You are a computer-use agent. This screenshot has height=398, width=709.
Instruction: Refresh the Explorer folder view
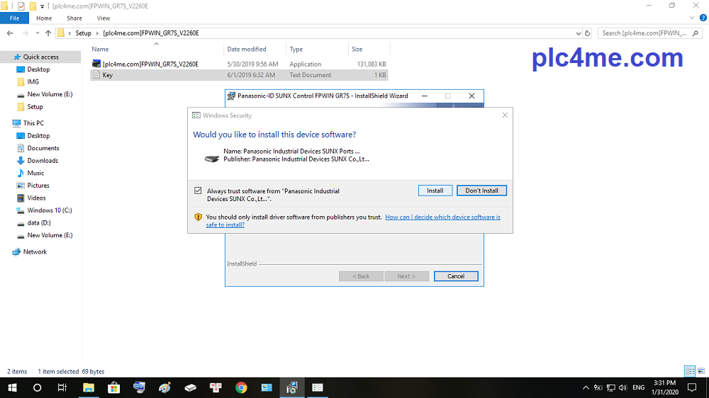[587, 33]
